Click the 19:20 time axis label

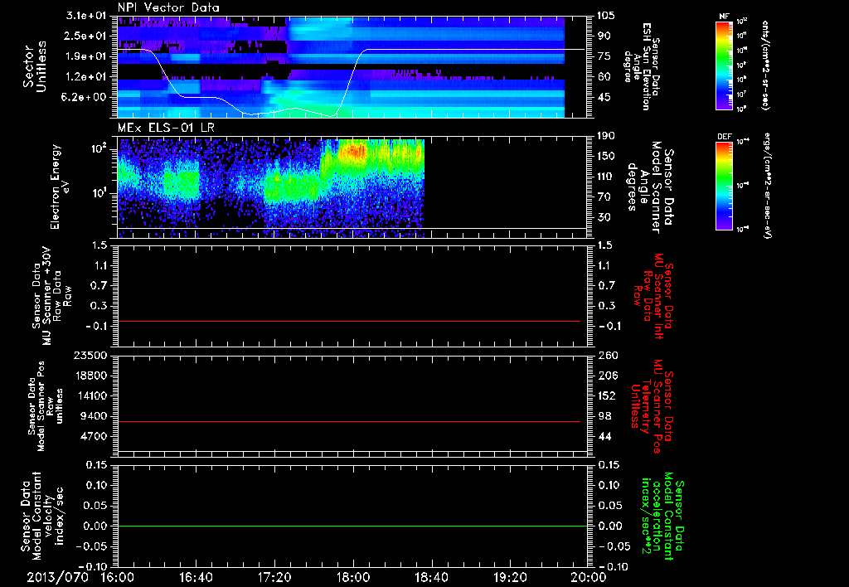510,577
